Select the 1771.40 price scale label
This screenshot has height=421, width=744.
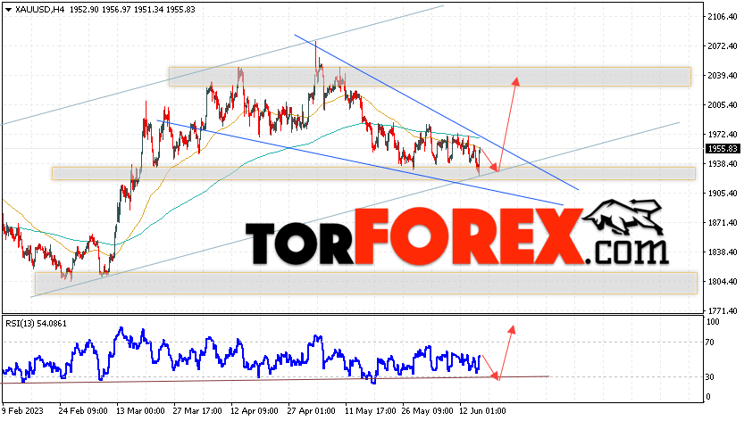click(722, 311)
